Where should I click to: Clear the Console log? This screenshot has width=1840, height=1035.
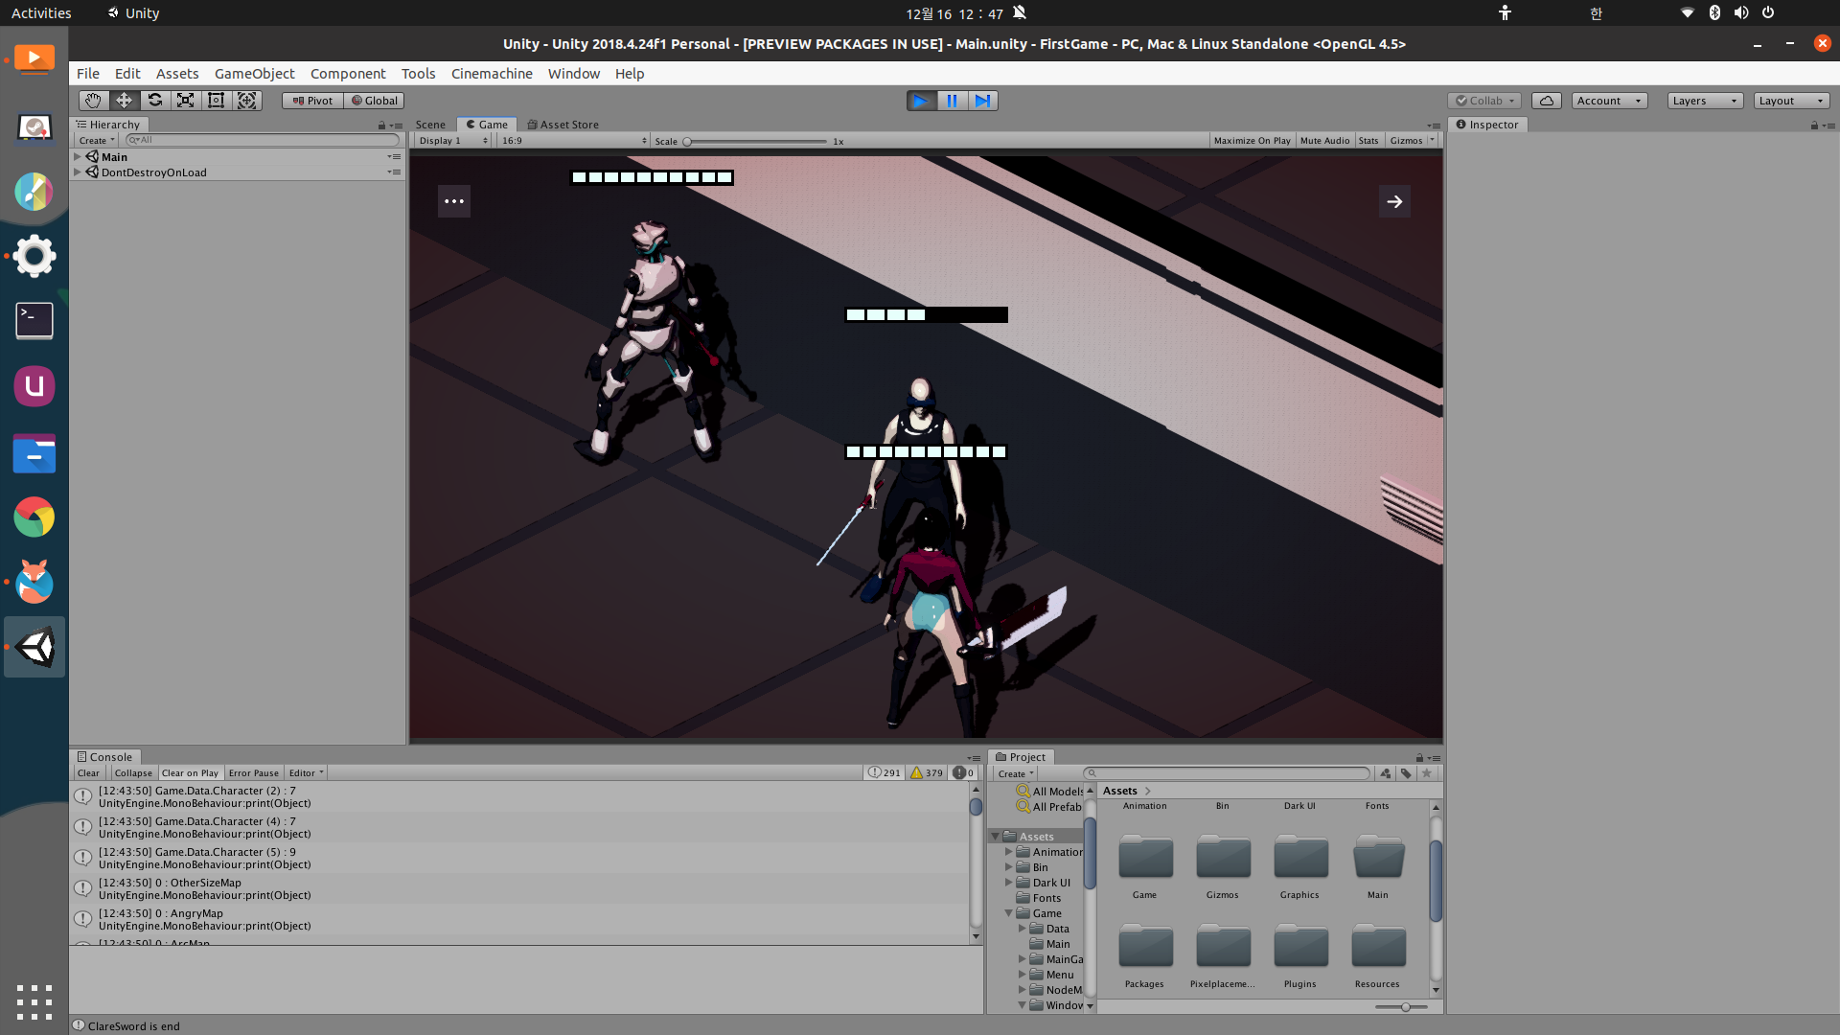click(x=88, y=773)
